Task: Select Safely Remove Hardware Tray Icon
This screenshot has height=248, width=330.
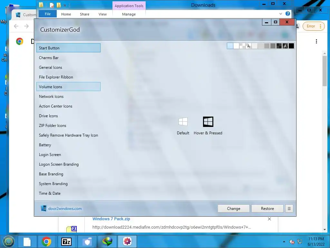Action: coord(68,135)
